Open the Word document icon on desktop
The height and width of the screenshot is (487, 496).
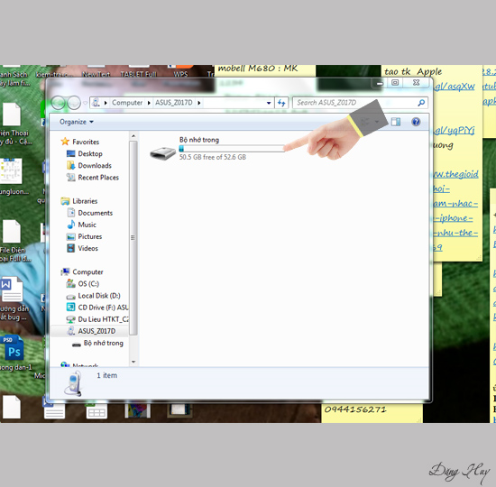click(12, 289)
